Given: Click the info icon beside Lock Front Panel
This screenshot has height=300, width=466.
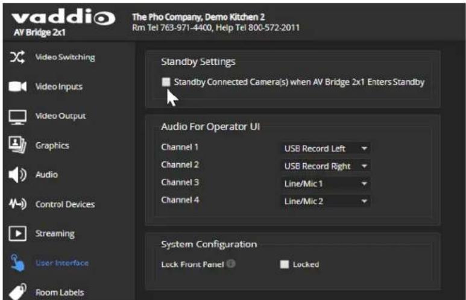Looking at the screenshot, I should tap(231, 263).
